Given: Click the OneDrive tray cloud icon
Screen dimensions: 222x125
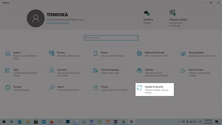Looking at the screenshot, I should click(183, 122).
